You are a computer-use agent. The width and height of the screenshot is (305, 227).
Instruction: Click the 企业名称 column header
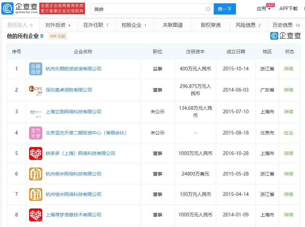coord(83,52)
